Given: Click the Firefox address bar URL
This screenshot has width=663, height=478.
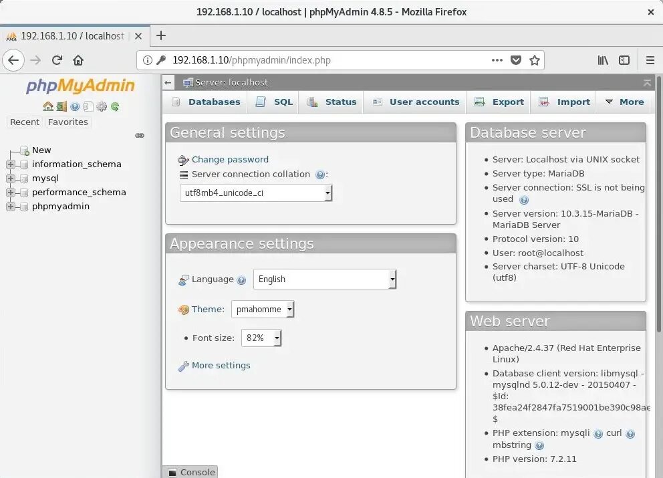Looking at the screenshot, I should pos(251,60).
